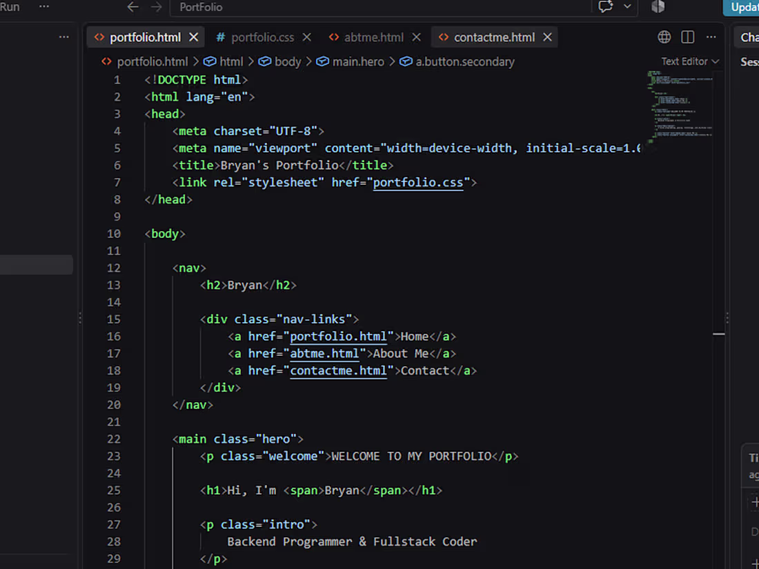Close the contactme.html tab
This screenshot has height=569, width=759.
[547, 37]
